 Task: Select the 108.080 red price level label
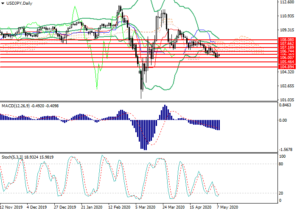tap(287, 39)
